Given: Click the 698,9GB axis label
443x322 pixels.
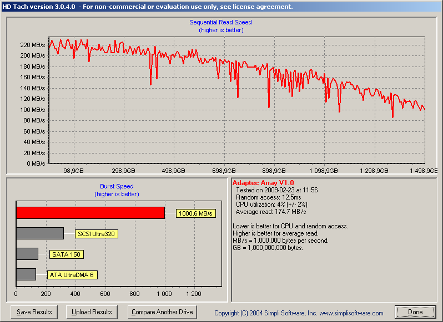Looking at the screenshot, I should [x=224, y=171].
